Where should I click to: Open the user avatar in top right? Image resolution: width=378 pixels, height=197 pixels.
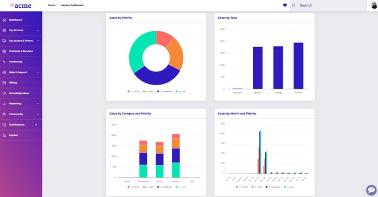click(x=374, y=5)
